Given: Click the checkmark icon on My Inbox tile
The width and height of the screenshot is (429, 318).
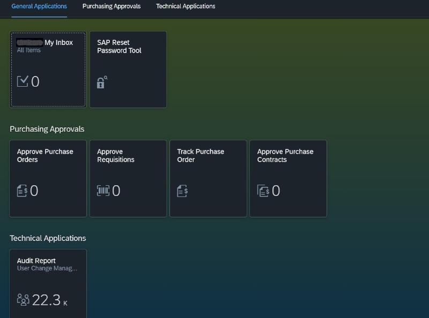Looking at the screenshot, I should tap(21, 81).
